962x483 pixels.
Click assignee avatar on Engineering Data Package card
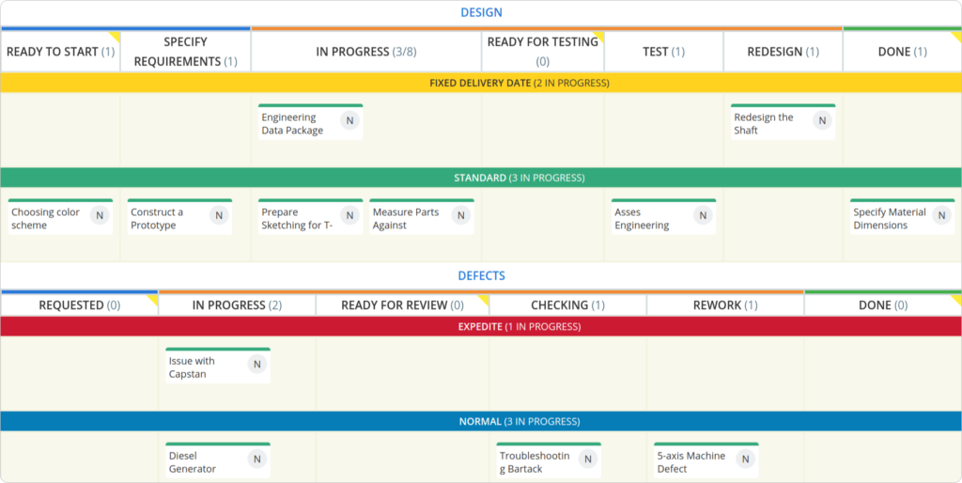click(349, 120)
